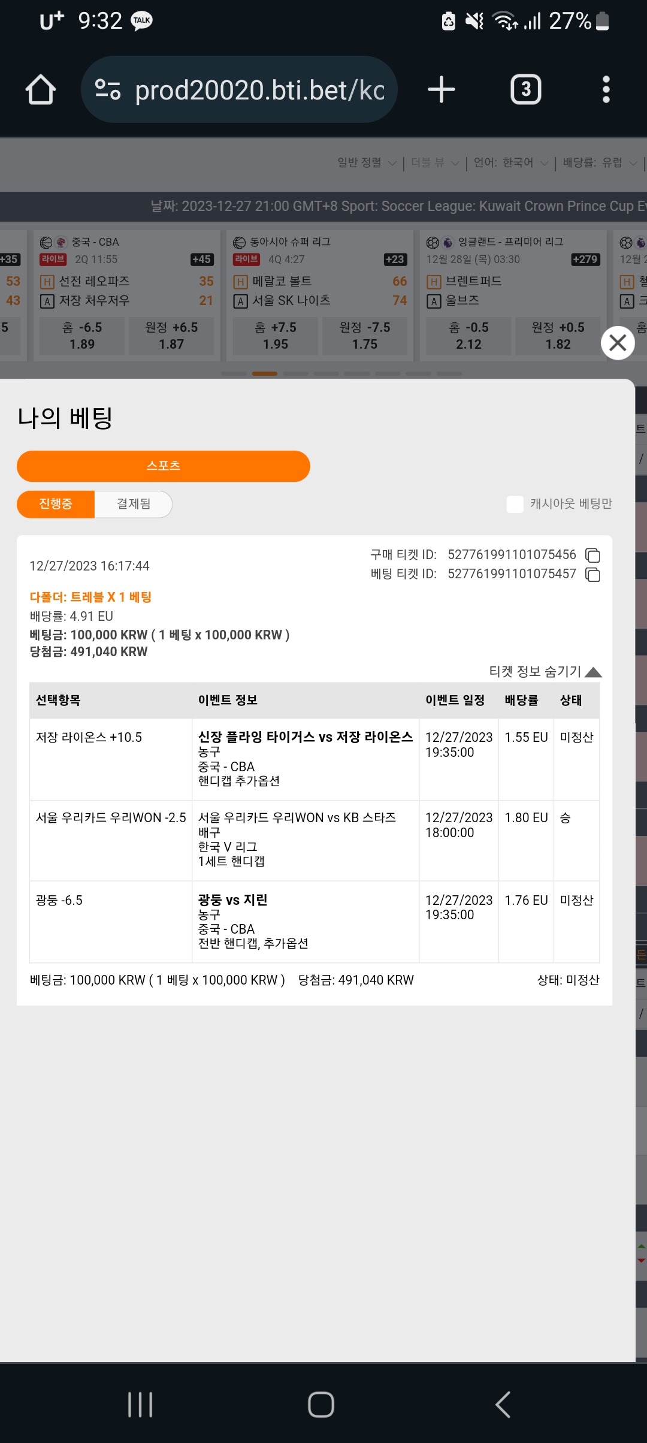647x1443 pixels.
Task: Switch to the 결제됨 tab
Action: (134, 504)
